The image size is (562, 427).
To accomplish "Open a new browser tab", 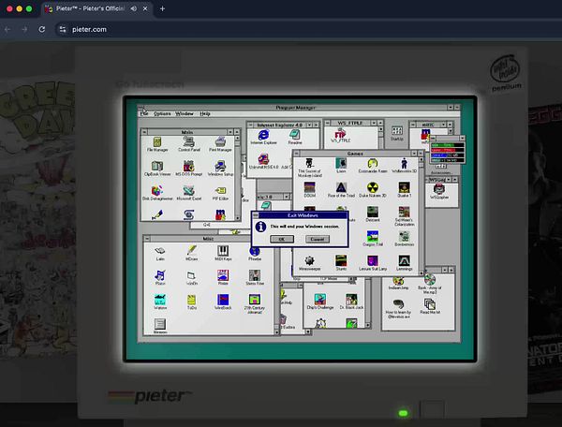I will 162,8.
